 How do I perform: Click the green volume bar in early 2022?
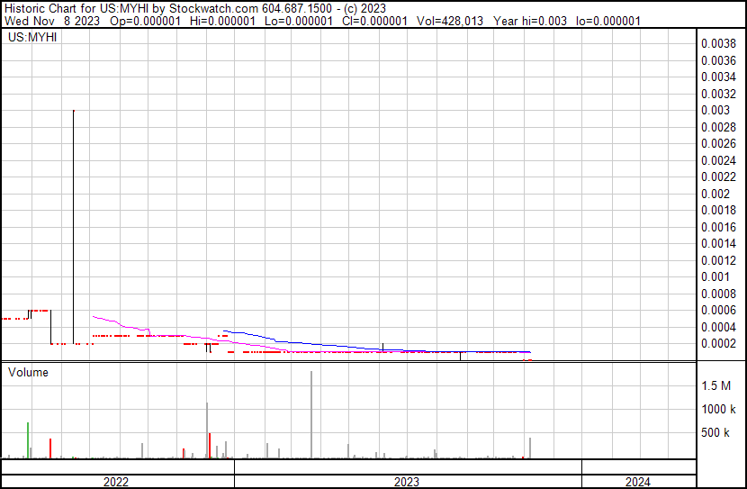coord(29,439)
